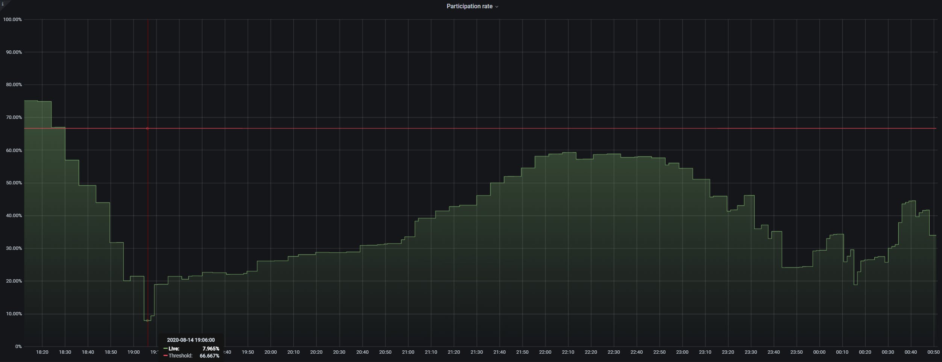Image resolution: width=942 pixels, height=362 pixels.
Task: Click the 22:30 time axis label
Action: point(614,352)
